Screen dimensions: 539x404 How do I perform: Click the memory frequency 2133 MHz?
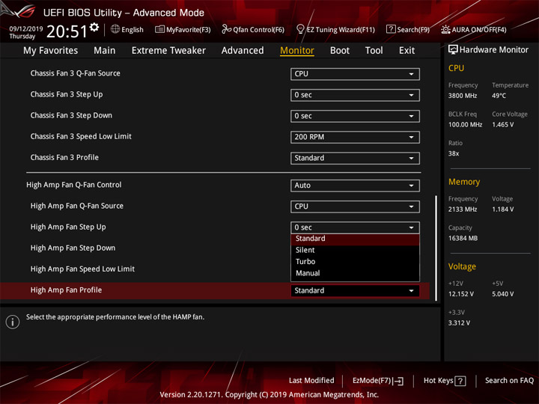(x=463, y=209)
